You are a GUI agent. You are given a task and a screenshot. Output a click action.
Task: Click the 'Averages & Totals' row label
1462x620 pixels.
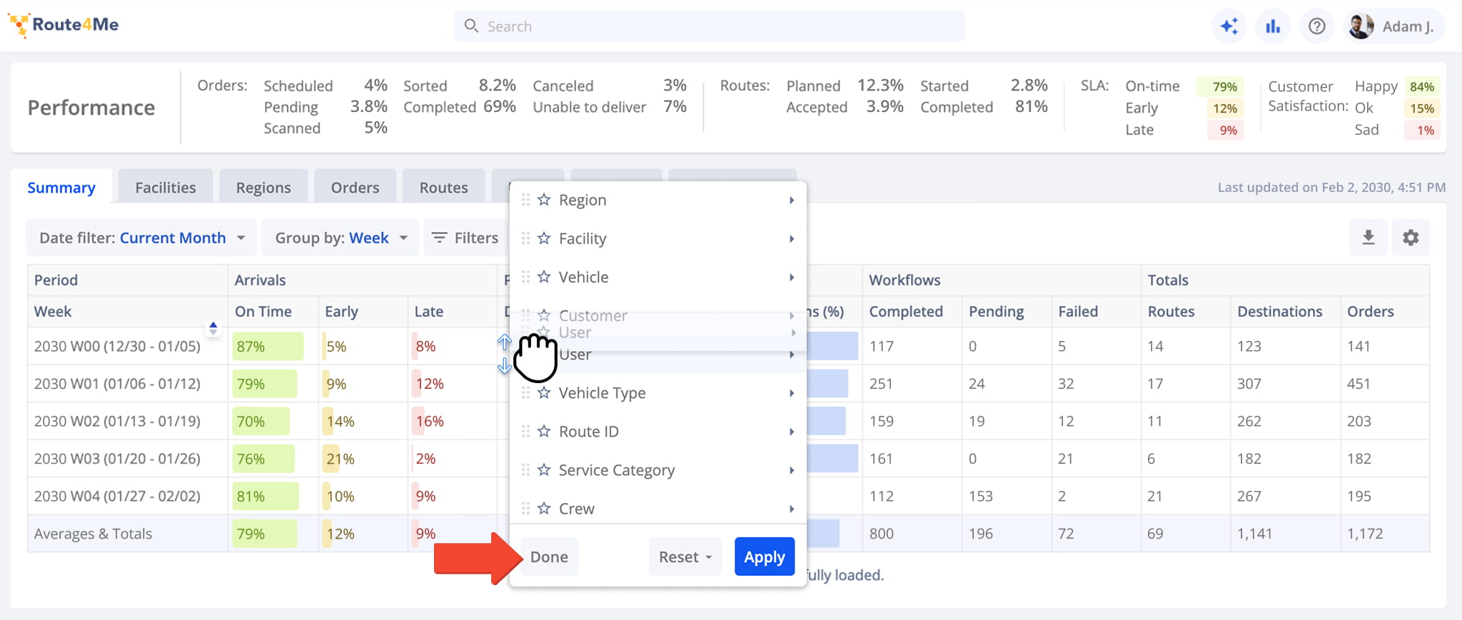point(94,534)
